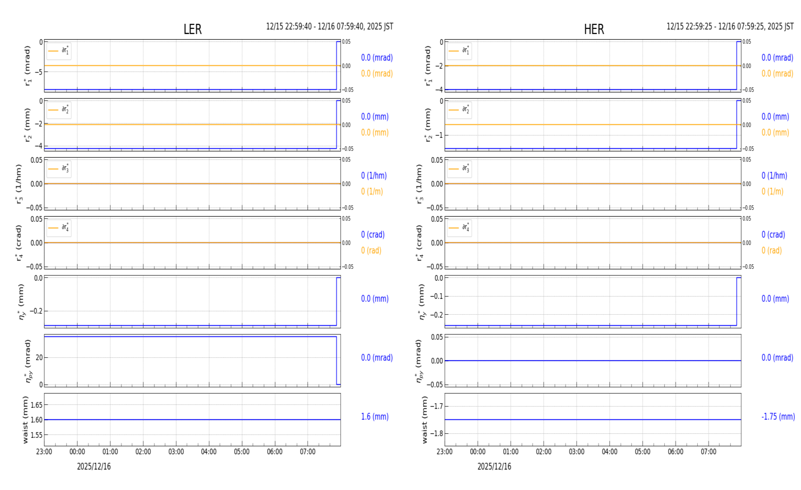Image resolution: width=801 pixels, height=490 pixels.
Task: Click the orange 0 (rad) value beside HER
Action: 772,251
